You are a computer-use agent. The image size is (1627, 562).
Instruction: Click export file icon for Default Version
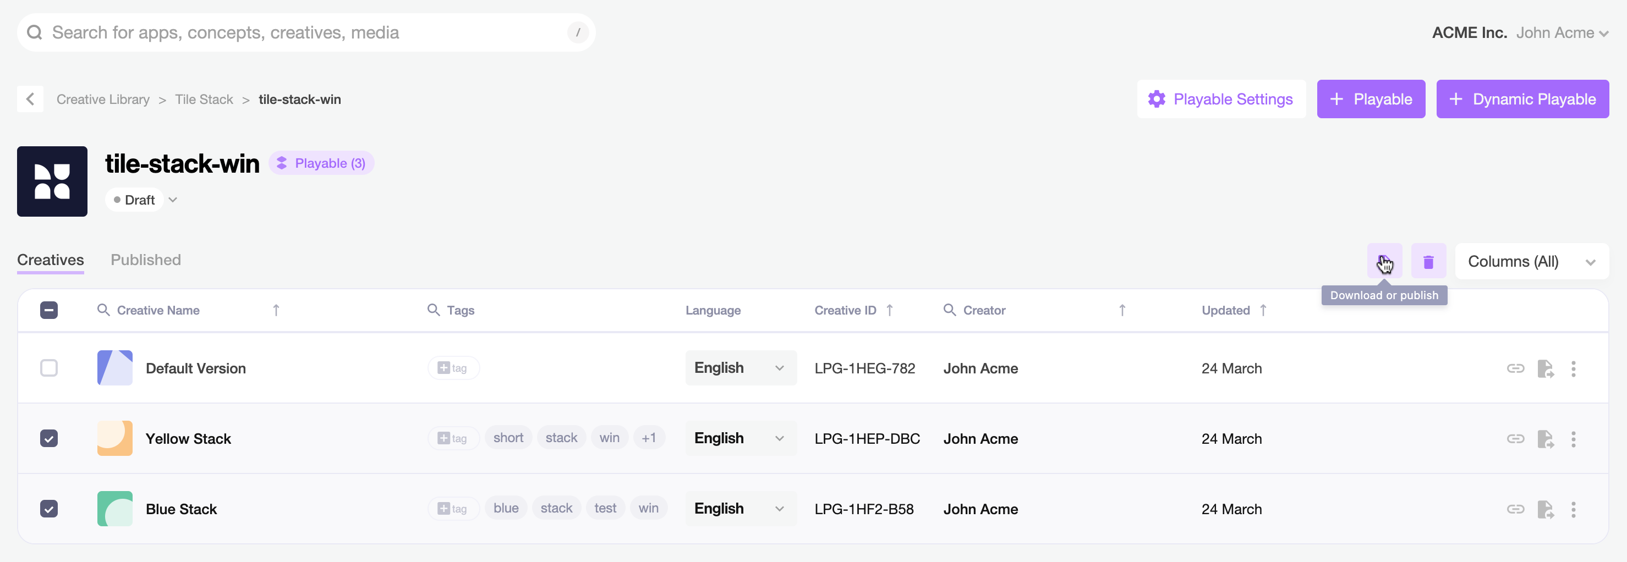coord(1545,369)
